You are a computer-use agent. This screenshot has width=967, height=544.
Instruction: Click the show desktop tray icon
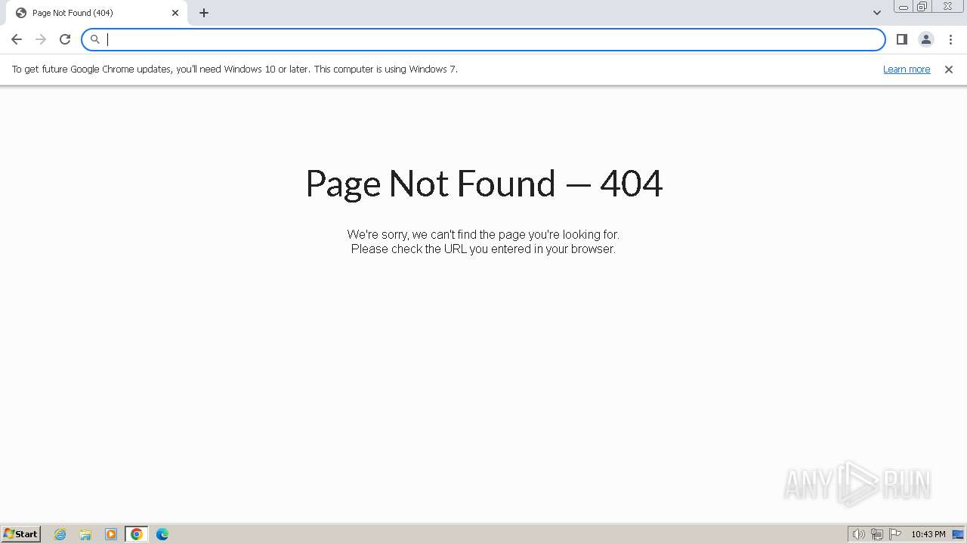click(958, 534)
